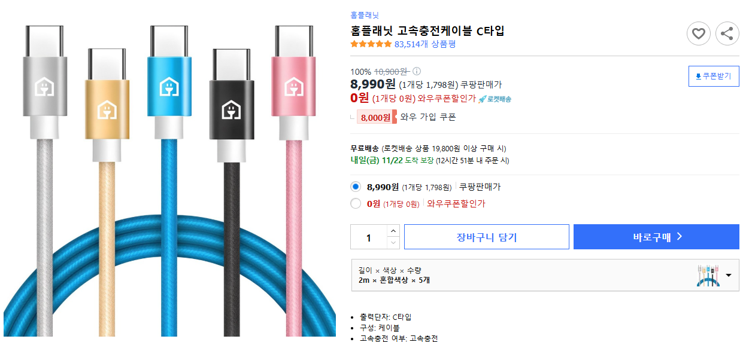Open the 홈플래닛 brand link
This screenshot has width=746, height=342.
[365, 16]
